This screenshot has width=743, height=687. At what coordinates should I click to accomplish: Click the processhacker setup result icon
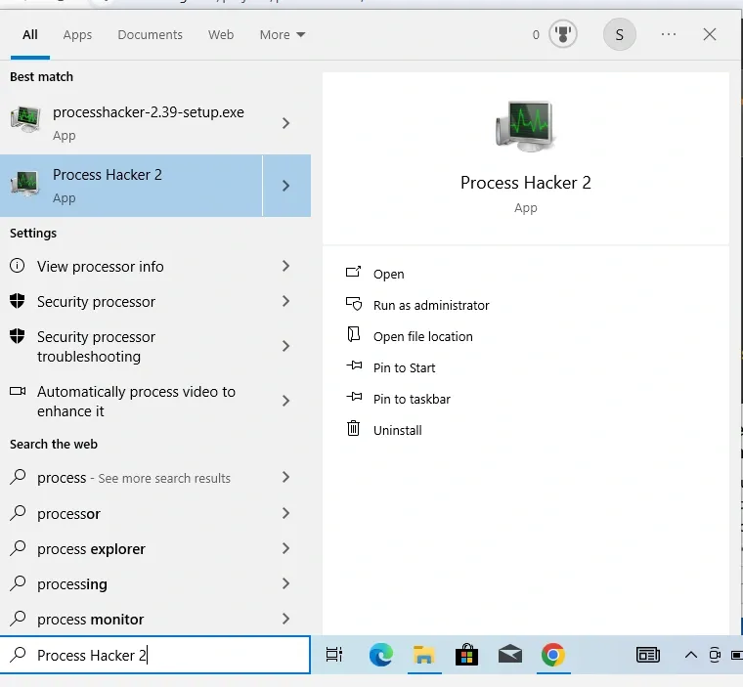click(25, 119)
